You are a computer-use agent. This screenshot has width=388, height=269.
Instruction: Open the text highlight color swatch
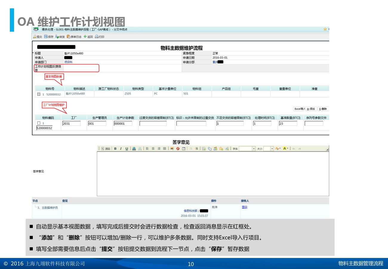point(284,149)
